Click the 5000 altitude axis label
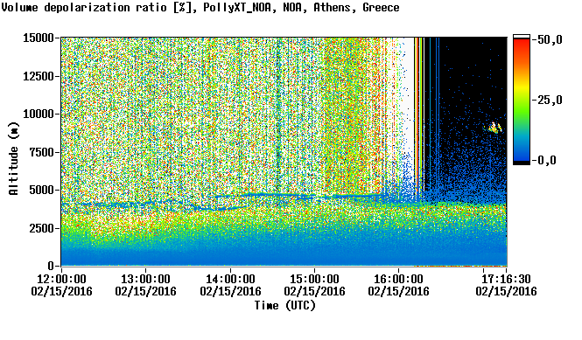This screenshot has height=340, width=582. click(42, 191)
